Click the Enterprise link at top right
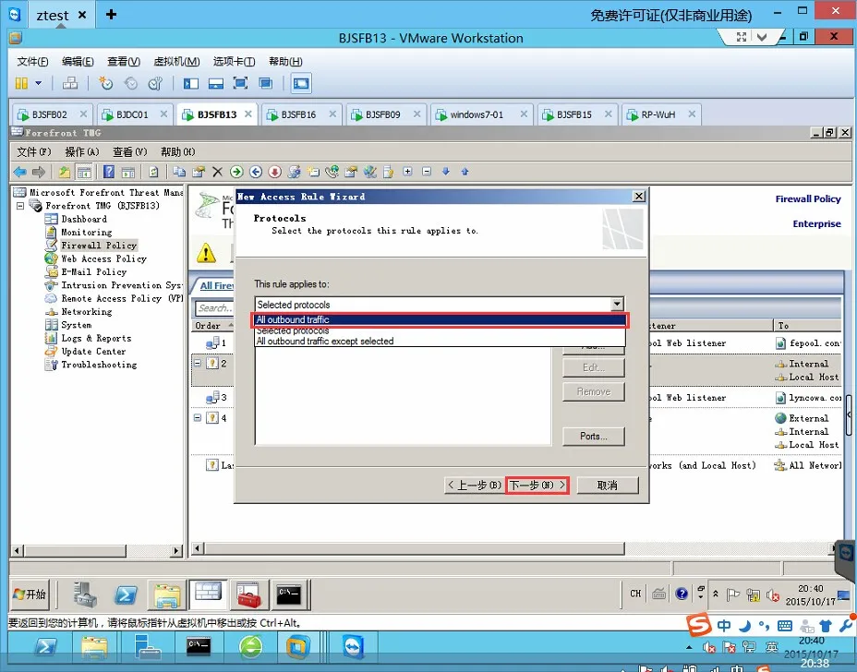Screen dimensions: 857x672 point(816,224)
